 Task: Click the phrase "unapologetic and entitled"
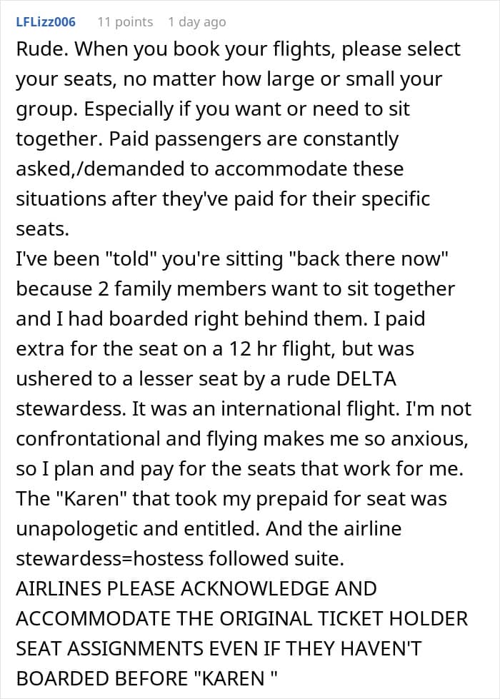point(137,528)
